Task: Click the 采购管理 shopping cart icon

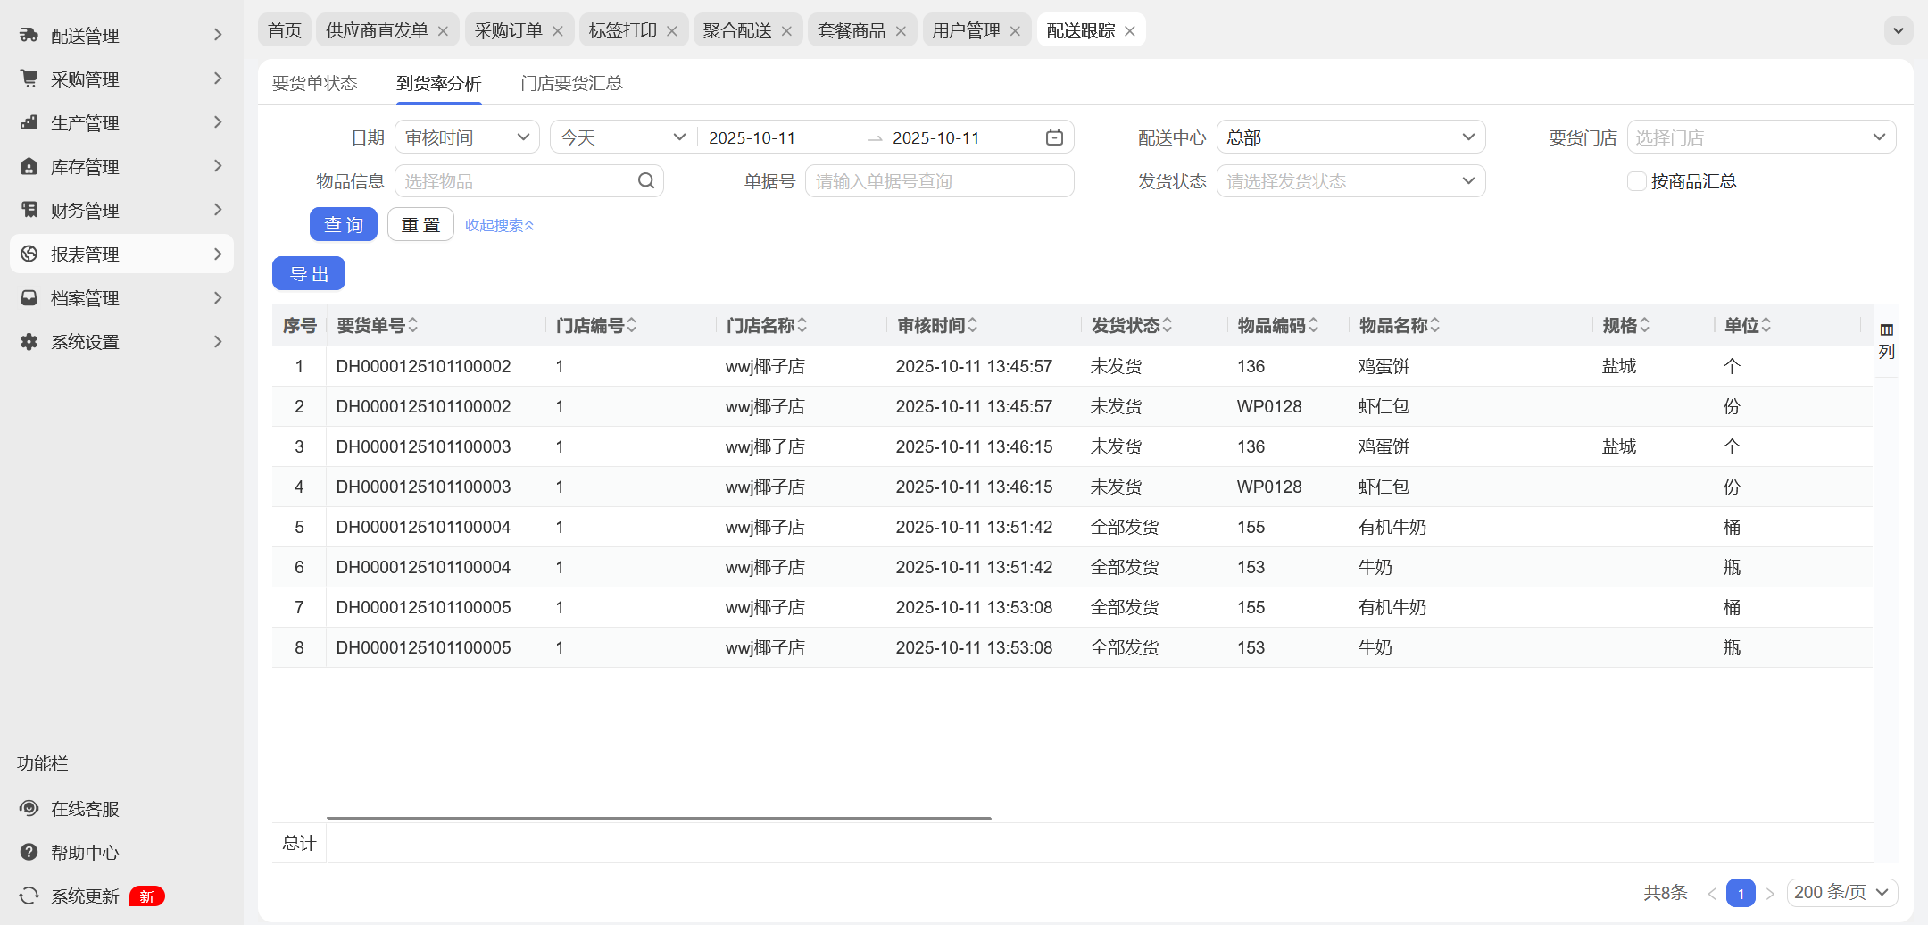Action: click(x=29, y=79)
